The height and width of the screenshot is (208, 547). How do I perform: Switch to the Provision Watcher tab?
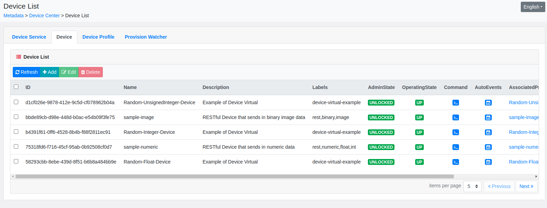[x=146, y=37]
